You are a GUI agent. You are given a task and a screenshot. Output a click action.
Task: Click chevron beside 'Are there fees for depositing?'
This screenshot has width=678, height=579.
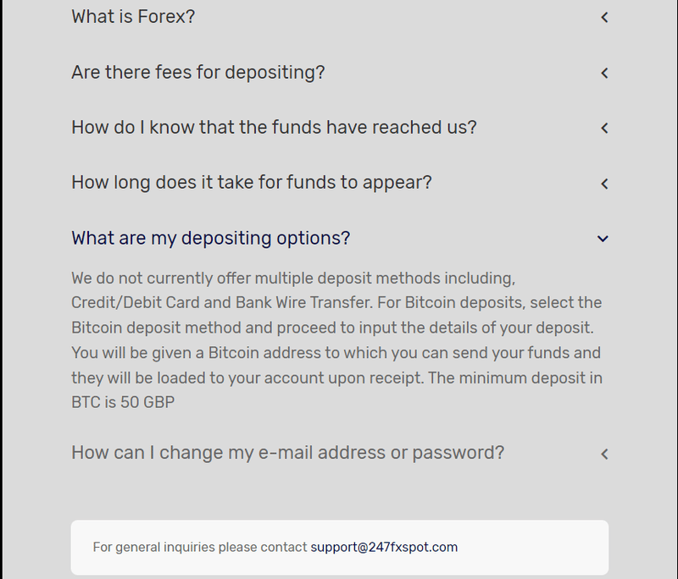604,73
